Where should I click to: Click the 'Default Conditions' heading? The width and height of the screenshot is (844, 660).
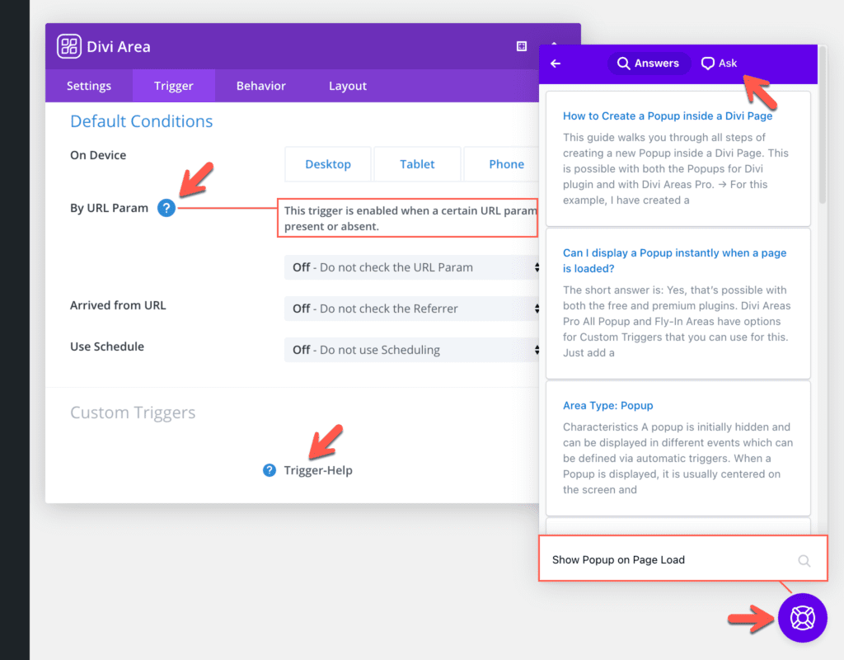point(142,121)
